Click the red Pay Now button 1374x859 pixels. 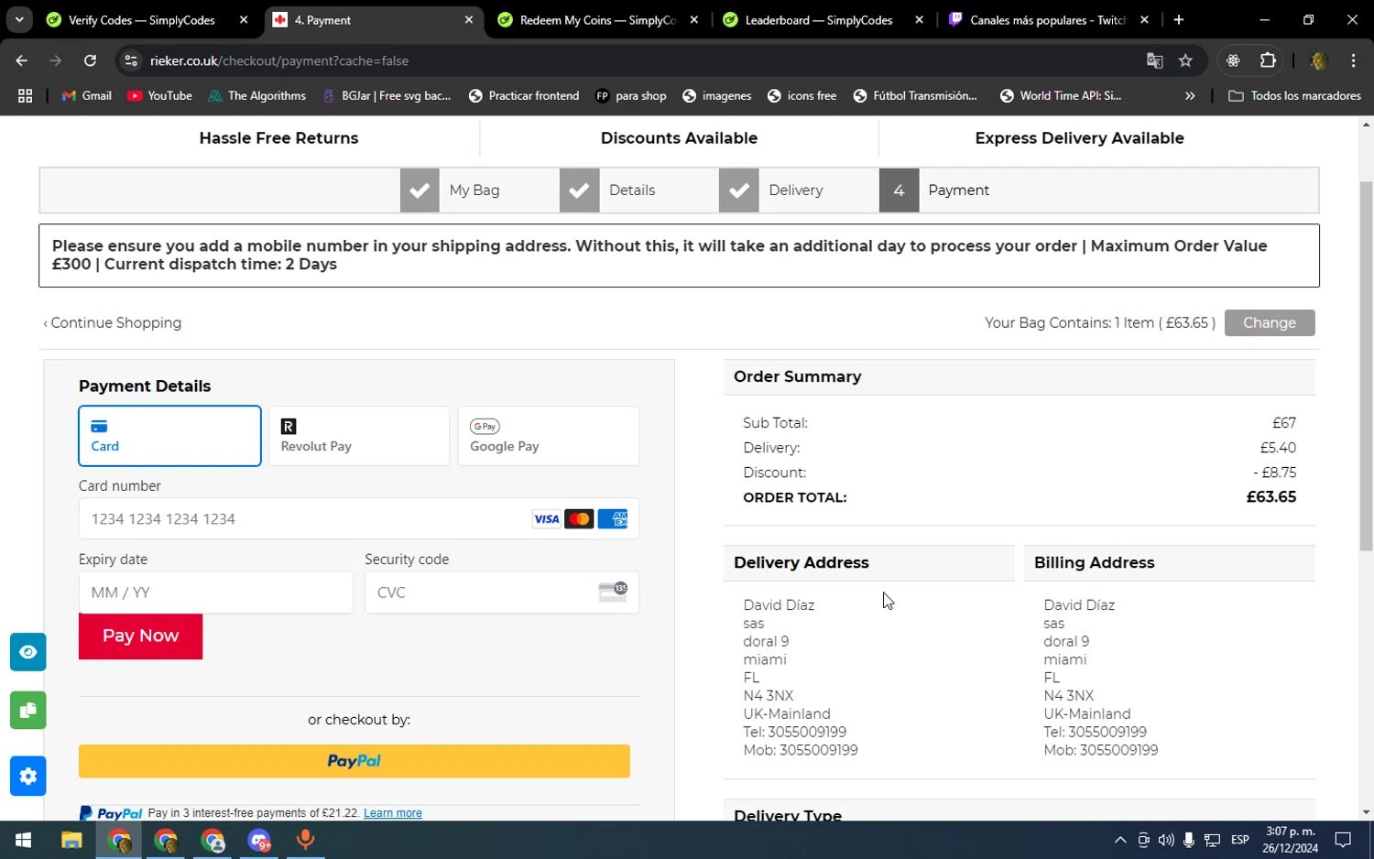(x=140, y=636)
